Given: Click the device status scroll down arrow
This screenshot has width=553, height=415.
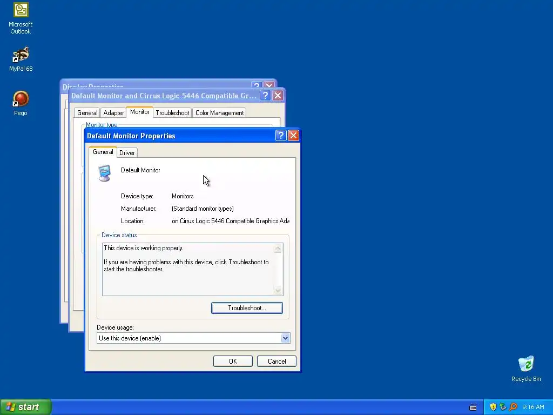Looking at the screenshot, I should 278,290.
